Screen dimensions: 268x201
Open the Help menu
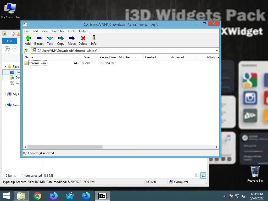pos(82,31)
